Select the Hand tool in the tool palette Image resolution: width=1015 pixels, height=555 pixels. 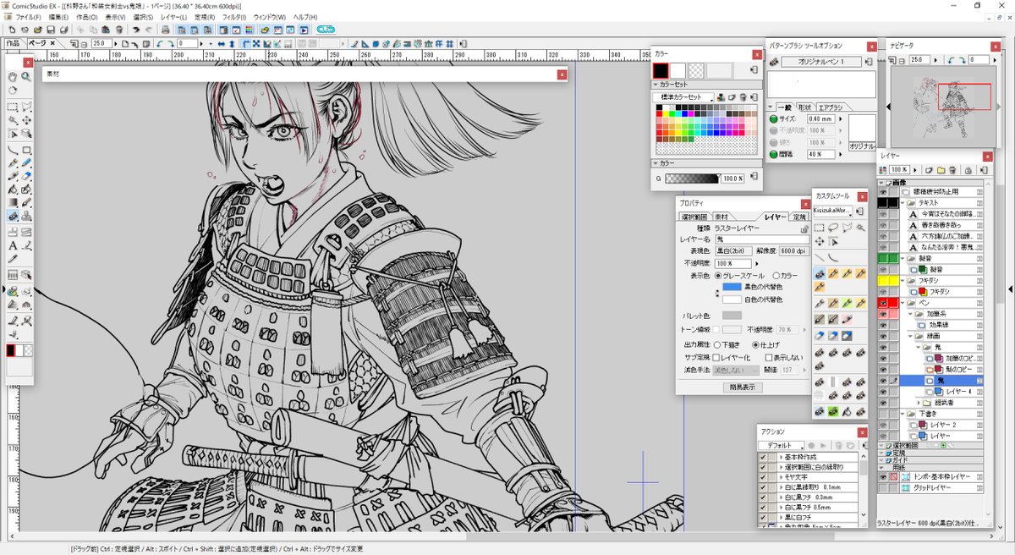point(12,76)
